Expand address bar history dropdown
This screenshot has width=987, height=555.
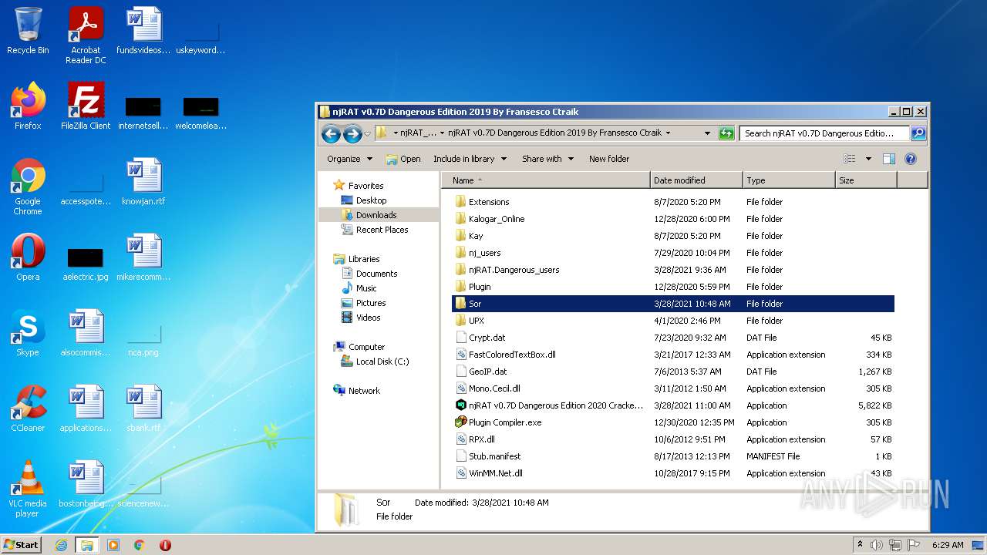tap(707, 133)
